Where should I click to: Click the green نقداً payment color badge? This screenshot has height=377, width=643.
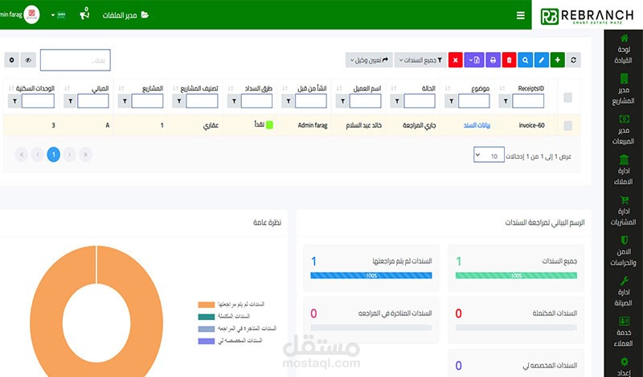[x=269, y=125]
